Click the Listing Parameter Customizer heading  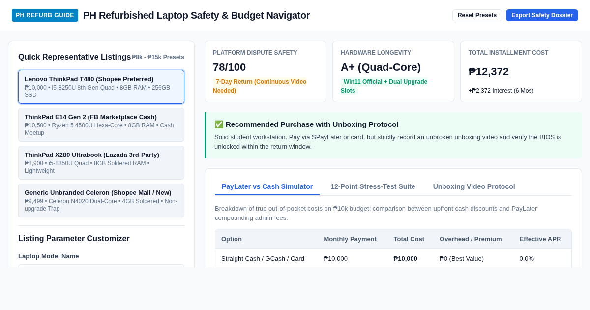[x=74, y=239]
